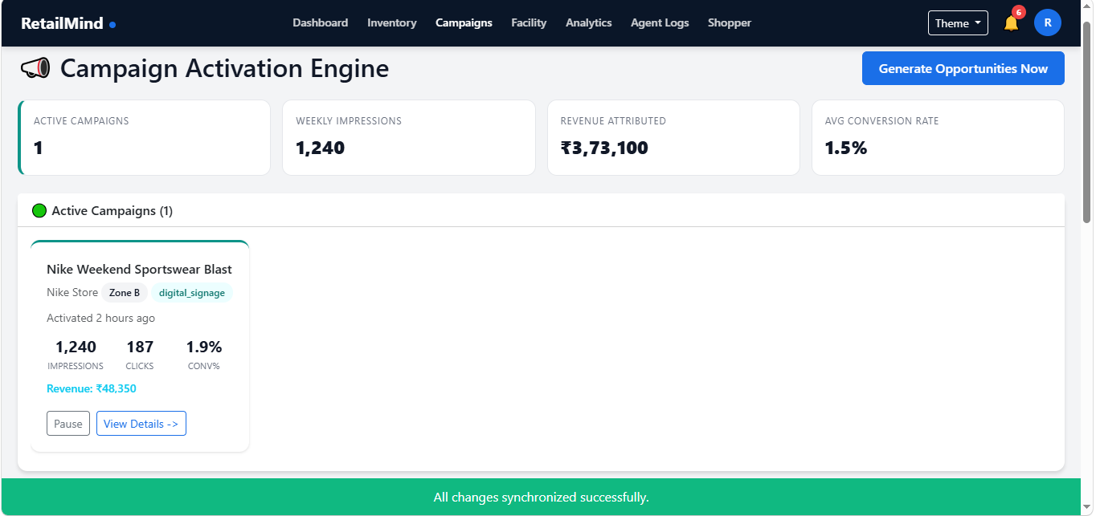Click the Campaign Activation Engine heading
The image size is (1096, 516).
point(224,68)
